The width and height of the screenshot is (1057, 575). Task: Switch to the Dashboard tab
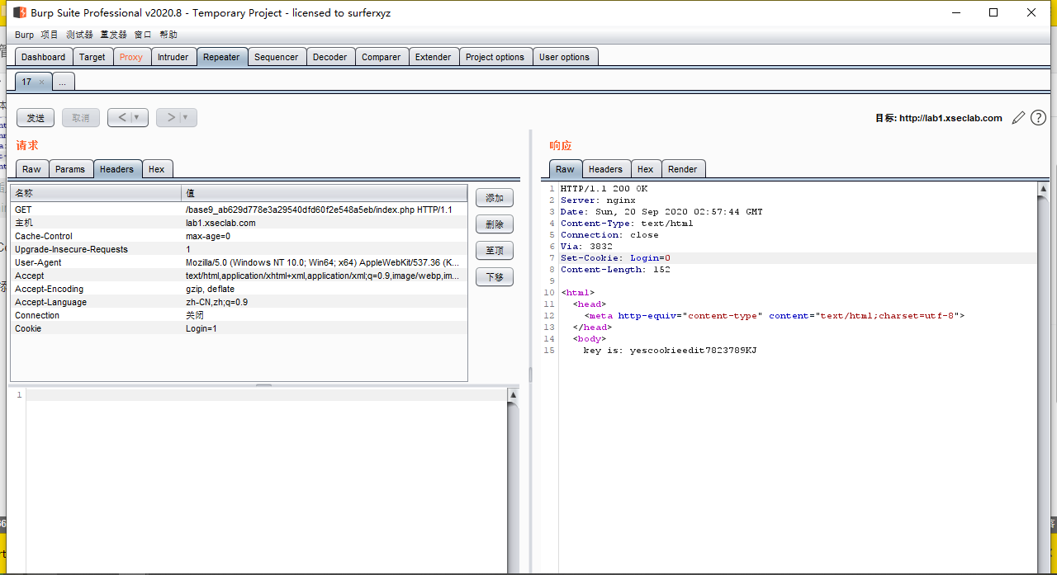(x=44, y=57)
